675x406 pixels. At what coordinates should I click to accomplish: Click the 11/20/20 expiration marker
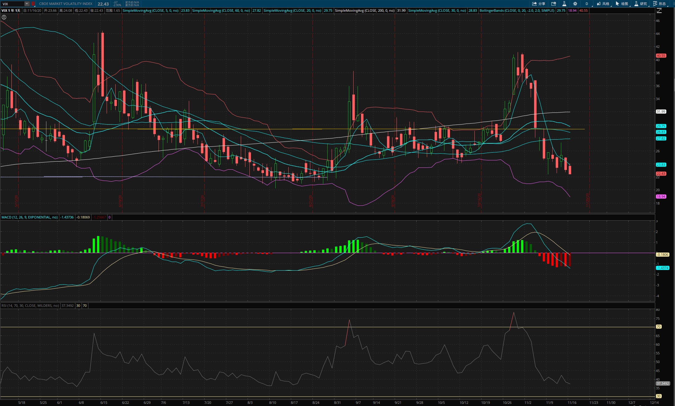point(588,200)
